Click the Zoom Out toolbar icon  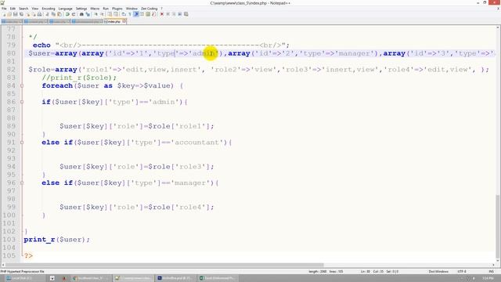(103, 14)
